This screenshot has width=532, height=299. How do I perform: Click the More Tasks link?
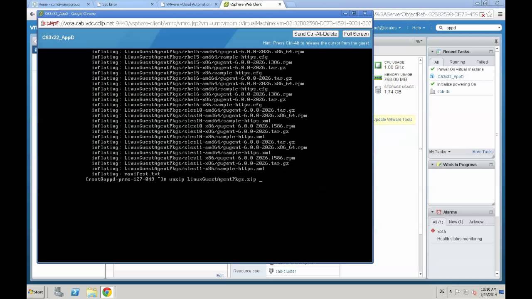pos(483,152)
